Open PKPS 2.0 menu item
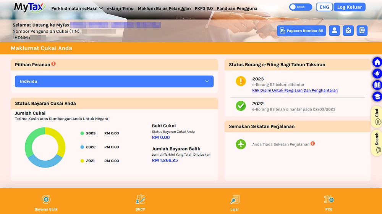Viewport: 382px width, 214px height. pos(204,8)
